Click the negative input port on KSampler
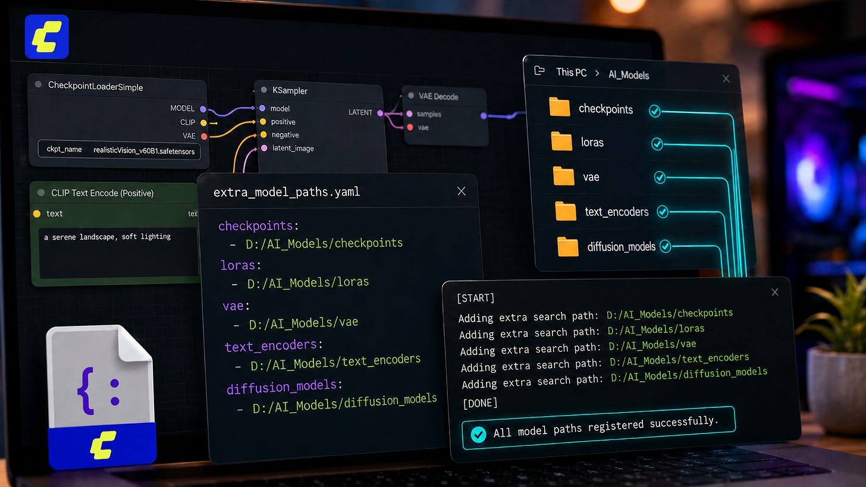The image size is (866, 487). (x=263, y=135)
